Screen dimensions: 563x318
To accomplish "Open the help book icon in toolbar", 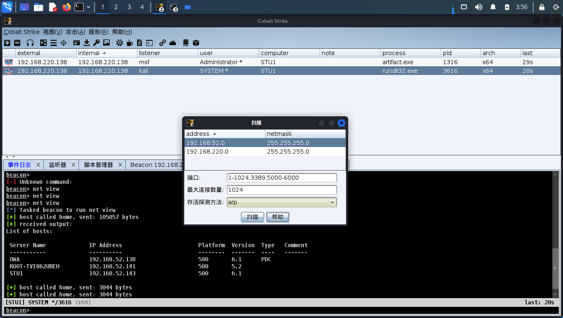I will coord(186,43).
